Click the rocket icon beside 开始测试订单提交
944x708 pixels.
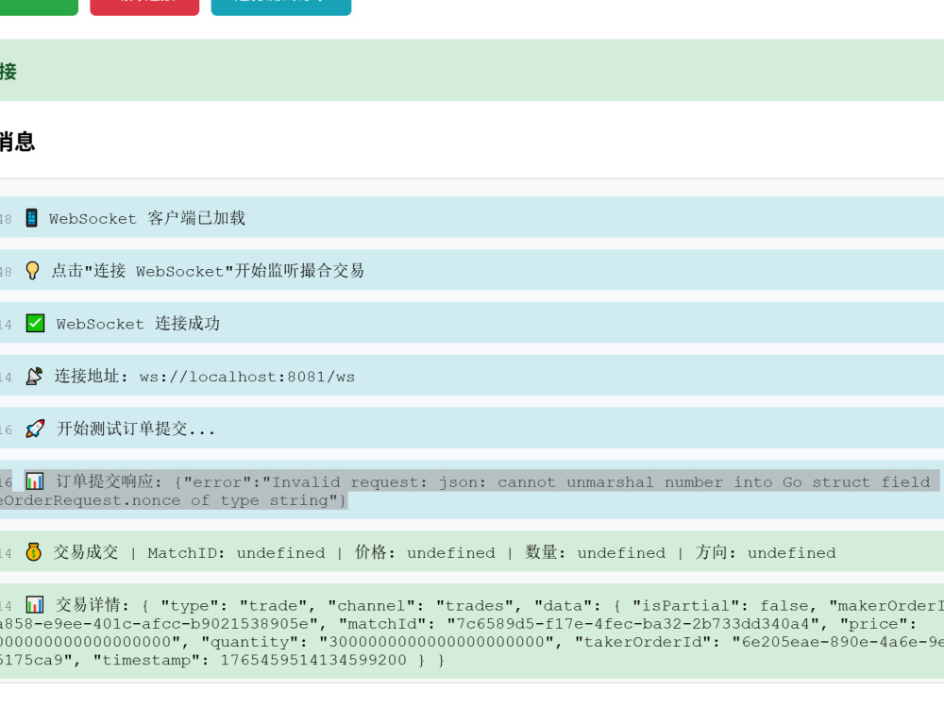(36, 429)
